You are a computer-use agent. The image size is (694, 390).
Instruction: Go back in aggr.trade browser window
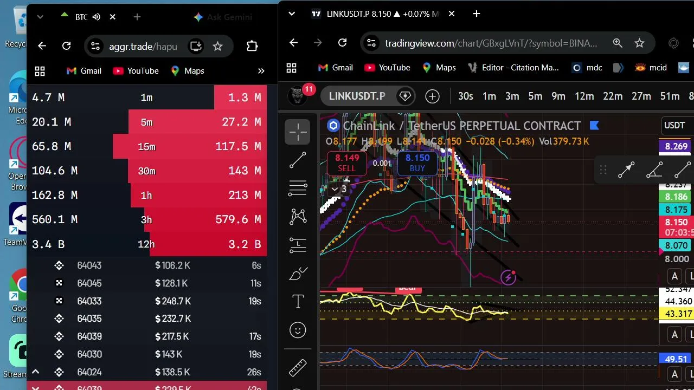pos(42,46)
